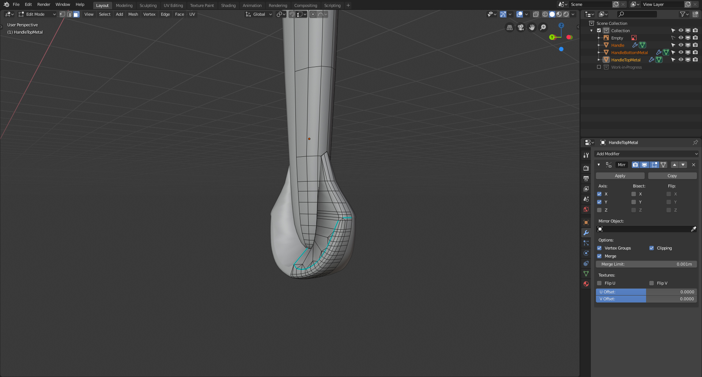
Task: Open the Material properties tab
Action: click(586, 283)
